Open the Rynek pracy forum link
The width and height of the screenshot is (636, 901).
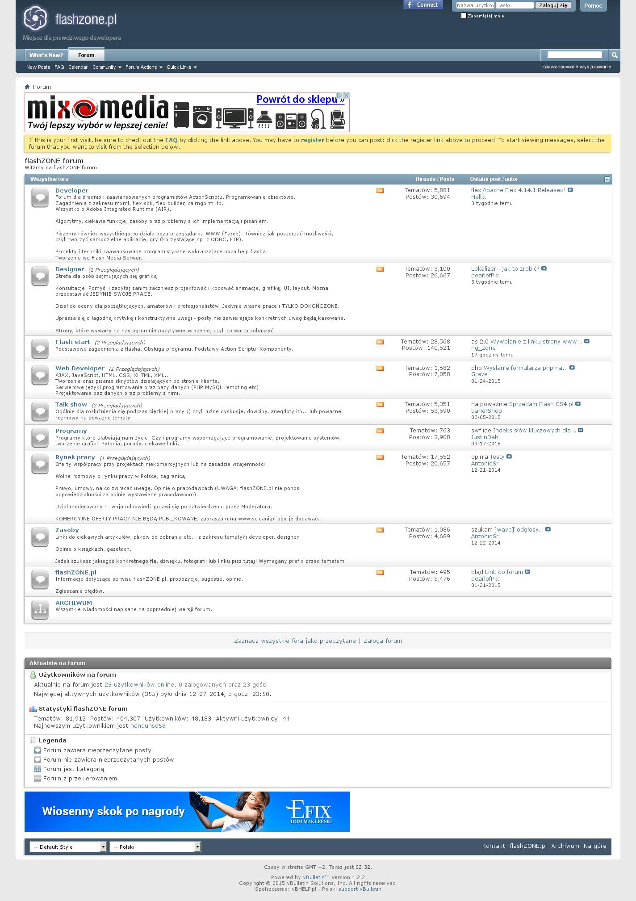click(x=75, y=457)
